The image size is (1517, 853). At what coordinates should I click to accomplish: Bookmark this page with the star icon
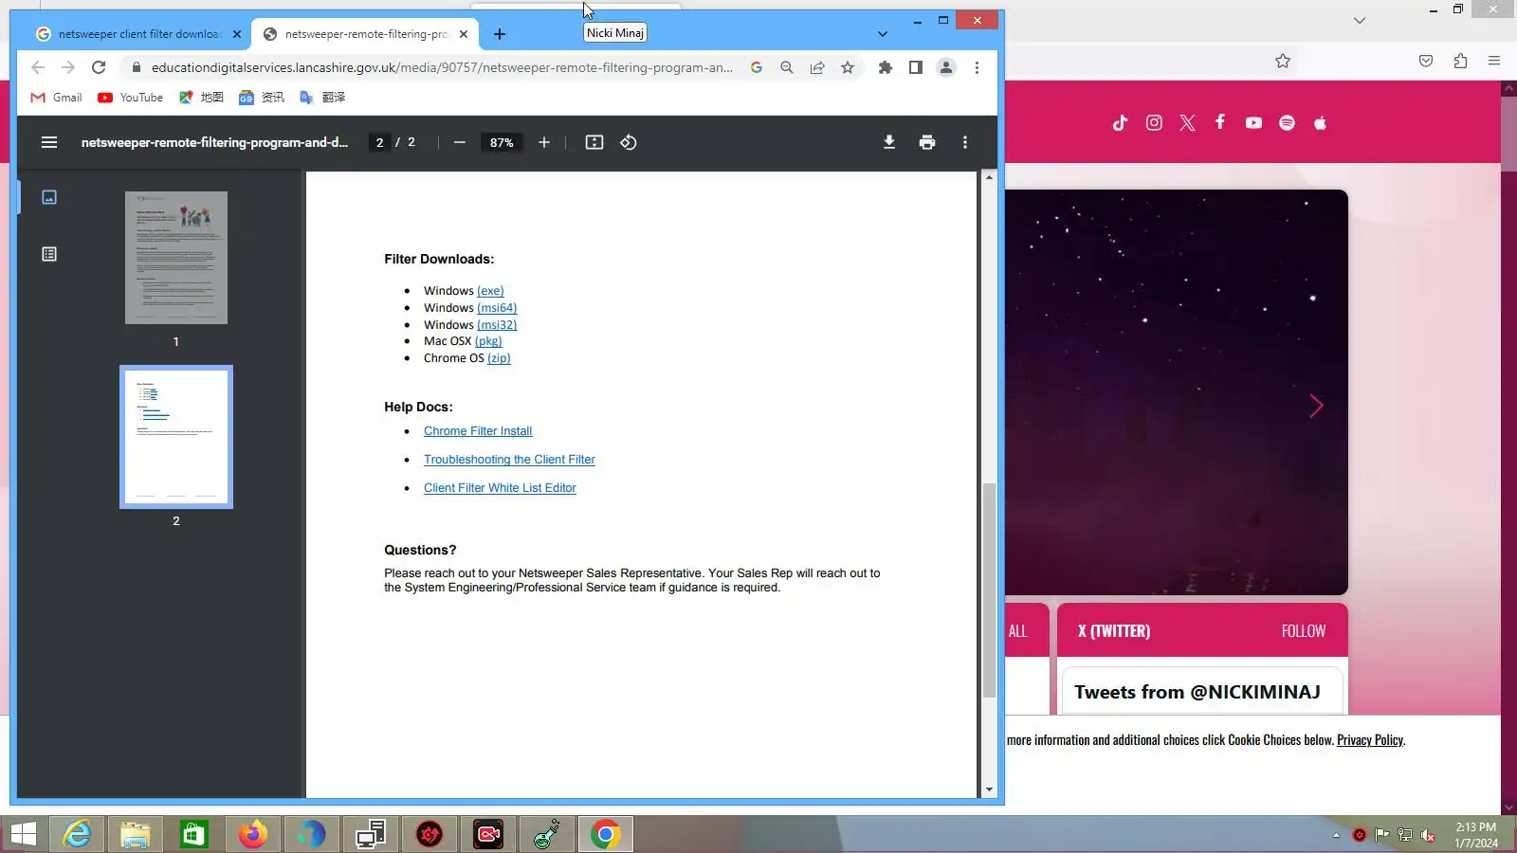click(x=848, y=67)
